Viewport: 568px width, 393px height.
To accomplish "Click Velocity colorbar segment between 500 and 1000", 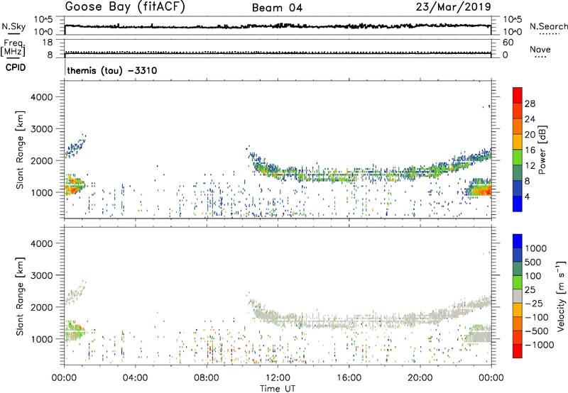I will [x=518, y=255].
